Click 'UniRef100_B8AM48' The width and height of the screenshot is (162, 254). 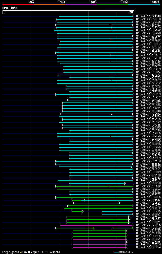click(x=148, y=111)
